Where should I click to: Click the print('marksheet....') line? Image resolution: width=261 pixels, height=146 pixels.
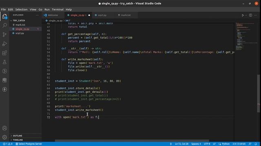click(73, 106)
